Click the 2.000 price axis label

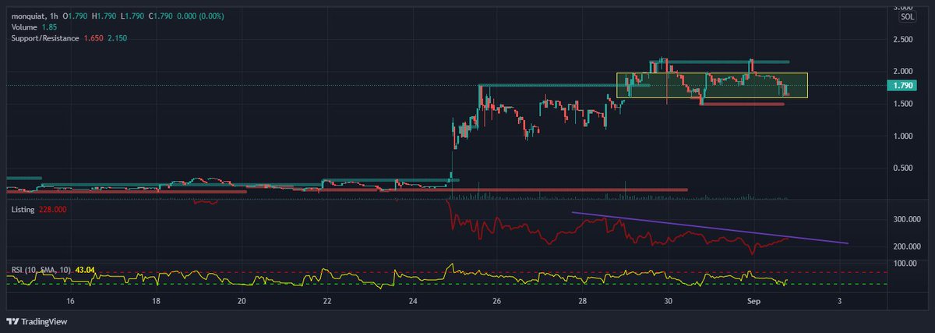click(x=902, y=71)
